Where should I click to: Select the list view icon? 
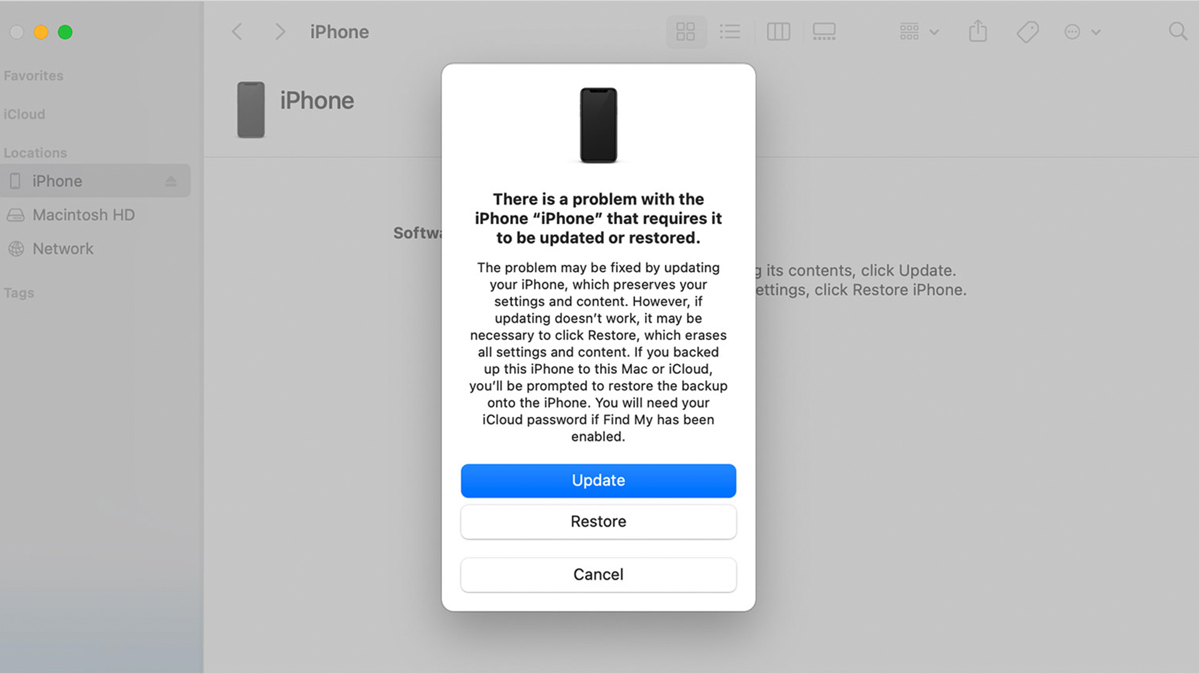coord(731,32)
